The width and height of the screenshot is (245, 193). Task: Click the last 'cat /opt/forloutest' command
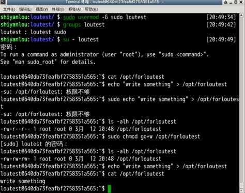pyautogui.click(x=136, y=174)
